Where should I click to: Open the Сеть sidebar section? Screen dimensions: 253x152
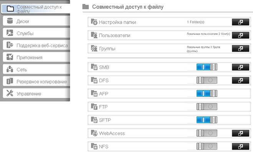[36, 69]
